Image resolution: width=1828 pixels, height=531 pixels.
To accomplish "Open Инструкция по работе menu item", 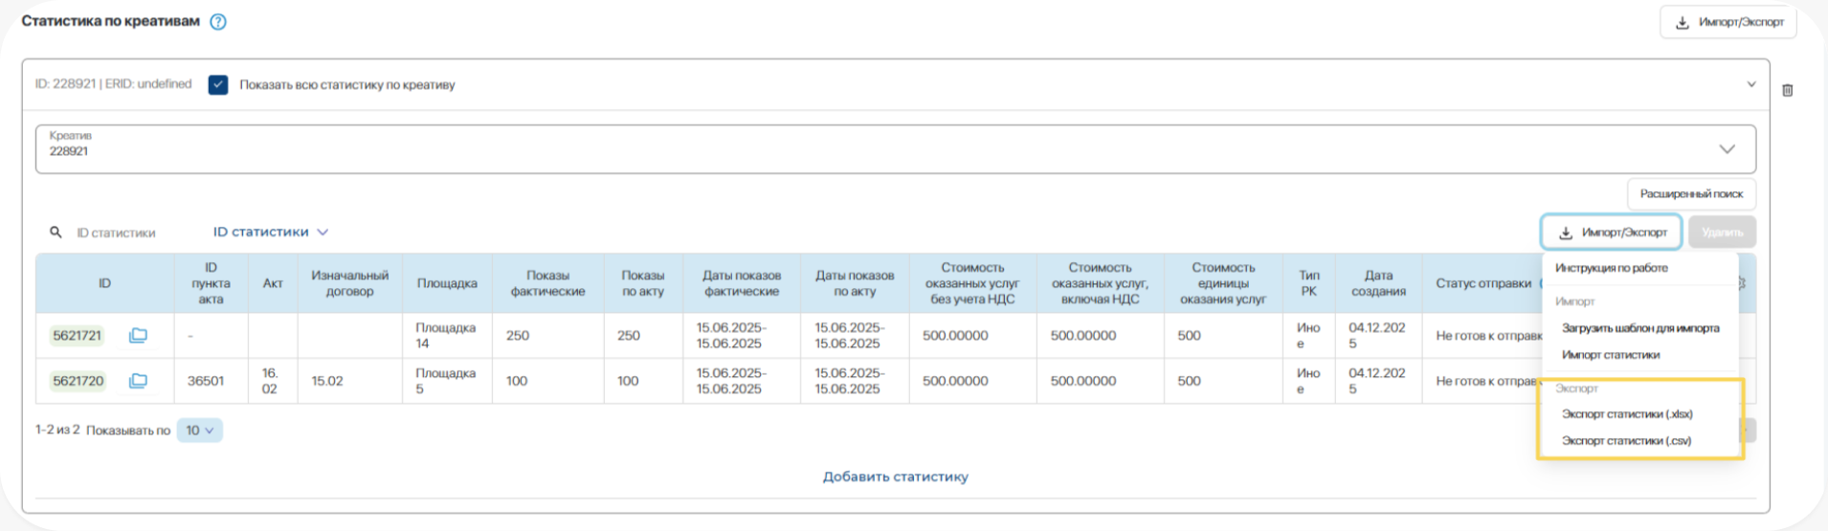I will click(1611, 268).
